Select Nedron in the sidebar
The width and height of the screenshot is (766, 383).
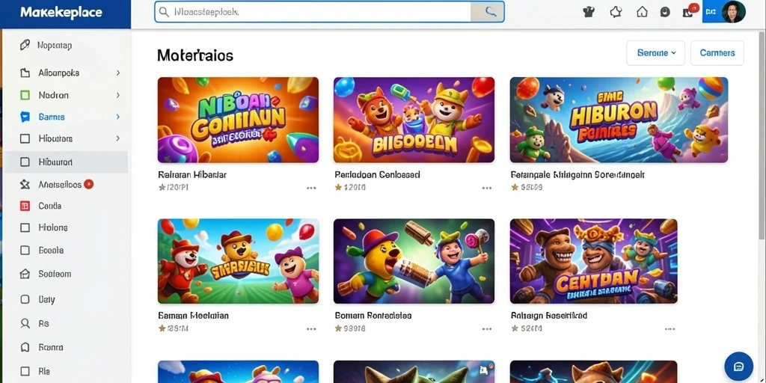(x=53, y=95)
